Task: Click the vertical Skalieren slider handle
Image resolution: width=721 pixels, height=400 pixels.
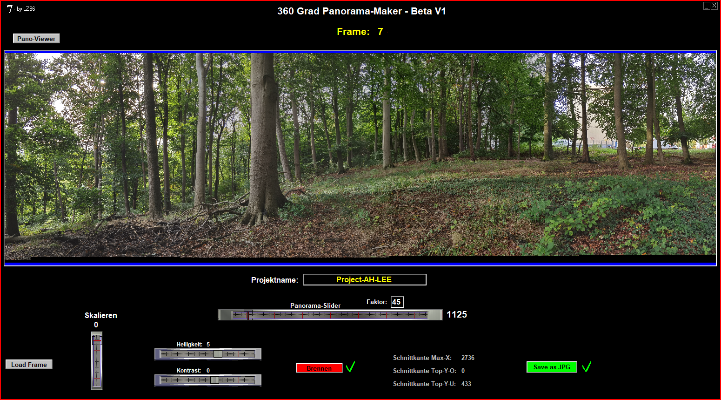Action: pyautogui.click(x=97, y=341)
